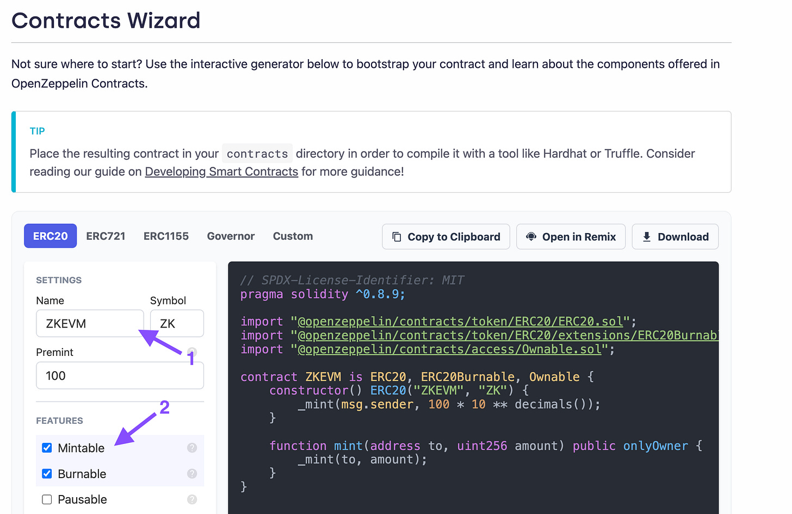
Task: Click the download arrow icon
Action: 647,236
